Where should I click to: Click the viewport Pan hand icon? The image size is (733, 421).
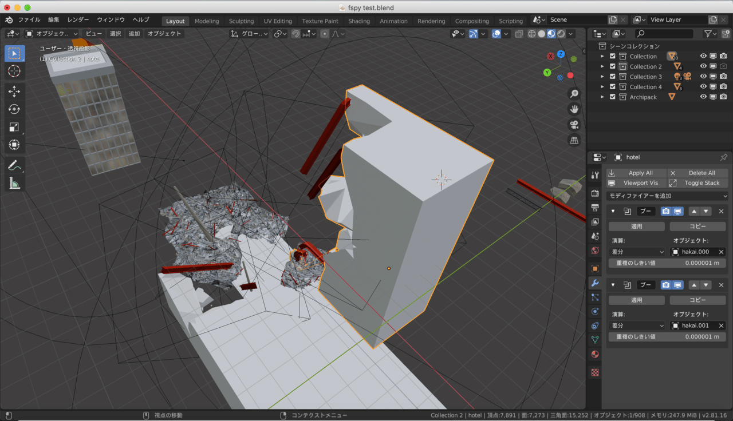(x=574, y=109)
